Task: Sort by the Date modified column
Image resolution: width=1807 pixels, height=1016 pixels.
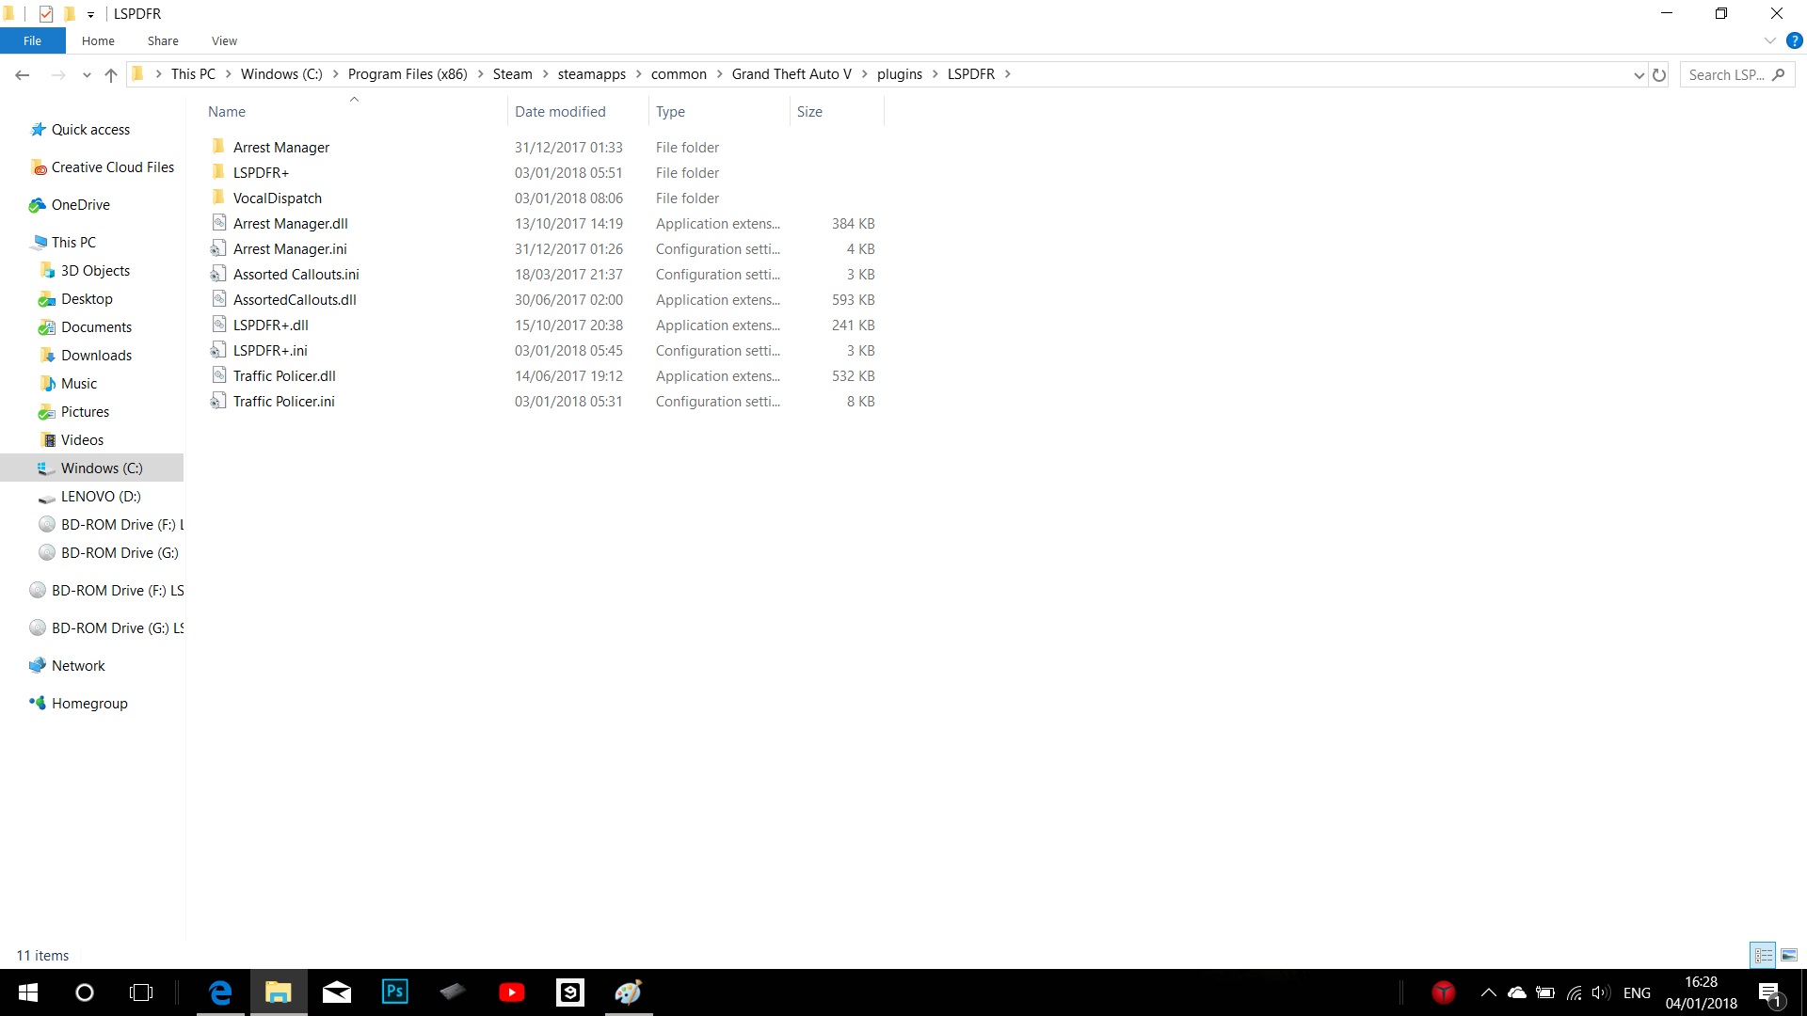Action: 560,111
